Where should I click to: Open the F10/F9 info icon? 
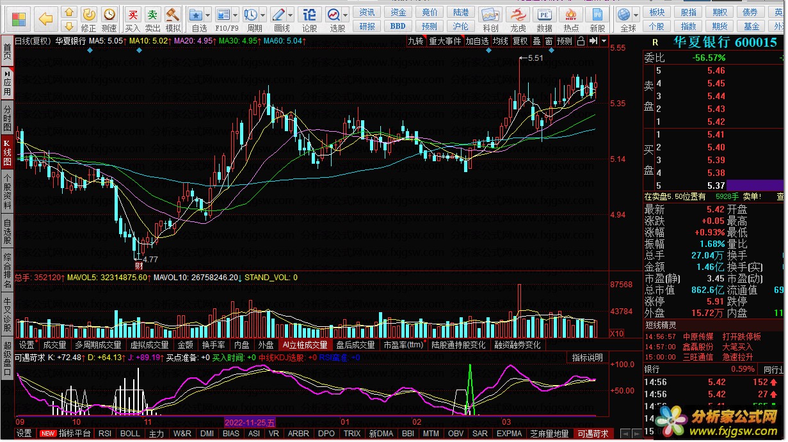[x=223, y=14]
